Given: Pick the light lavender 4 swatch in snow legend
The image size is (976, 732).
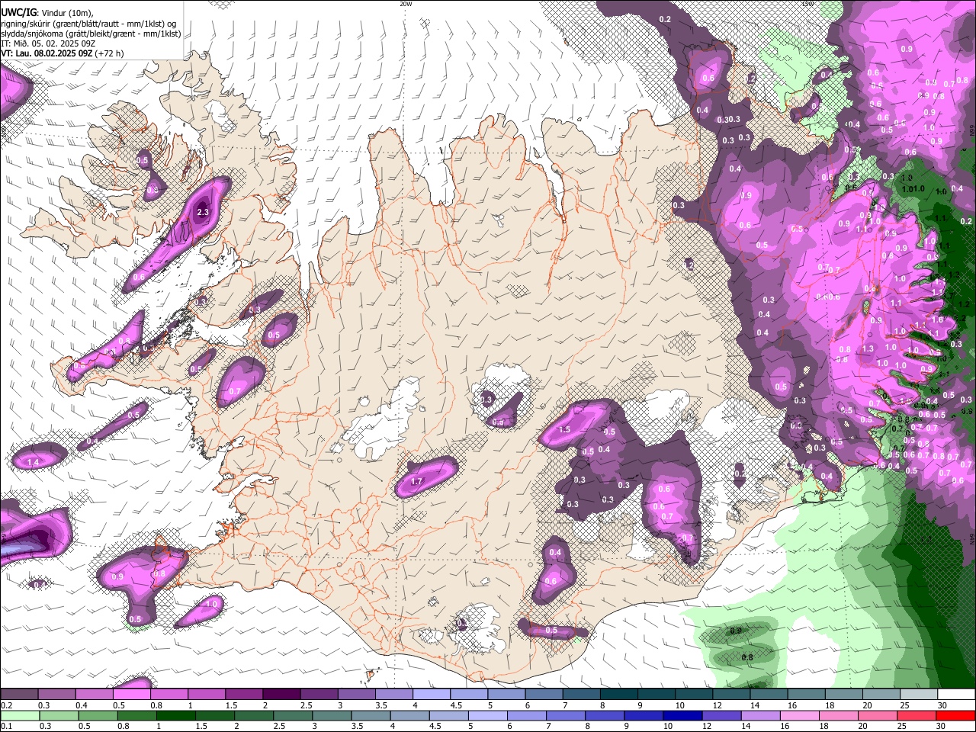Looking at the screenshot, I should (x=431, y=695).
